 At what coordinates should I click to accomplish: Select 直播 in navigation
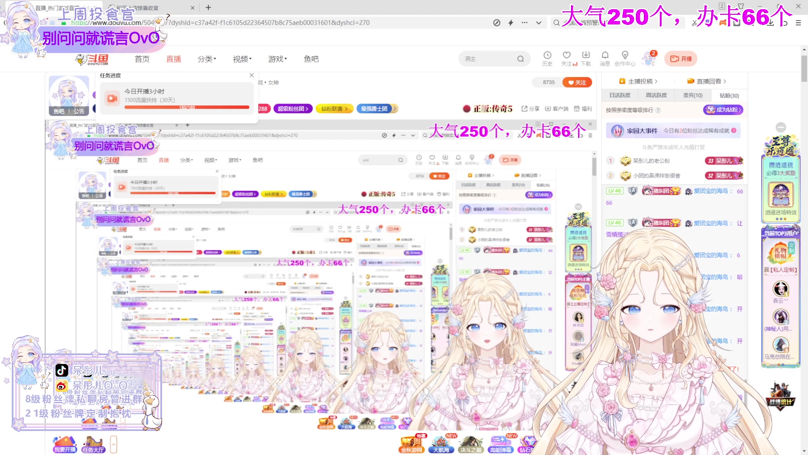(173, 59)
